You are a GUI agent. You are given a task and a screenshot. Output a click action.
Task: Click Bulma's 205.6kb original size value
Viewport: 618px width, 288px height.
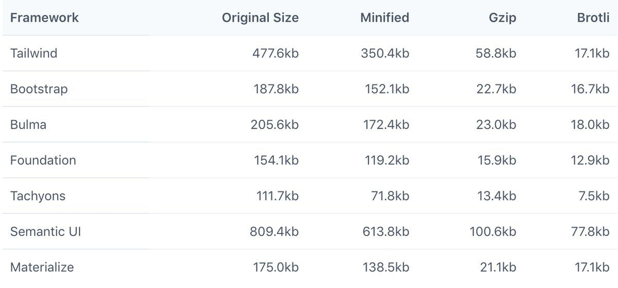(x=275, y=124)
